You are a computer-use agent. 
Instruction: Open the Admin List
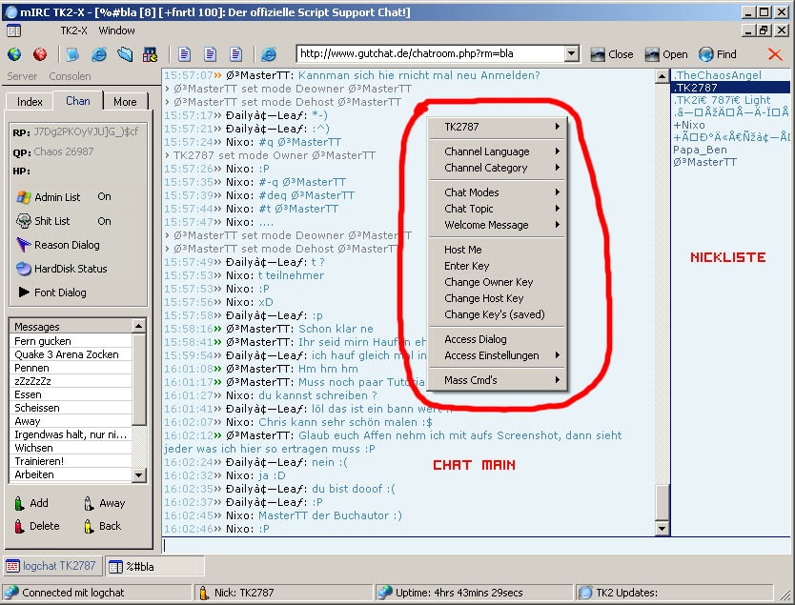tap(57, 197)
